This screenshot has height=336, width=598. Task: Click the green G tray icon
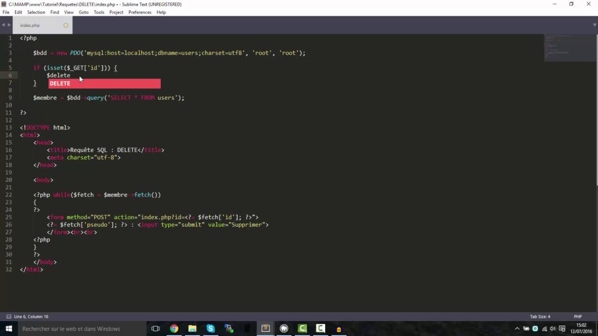tap(535, 329)
